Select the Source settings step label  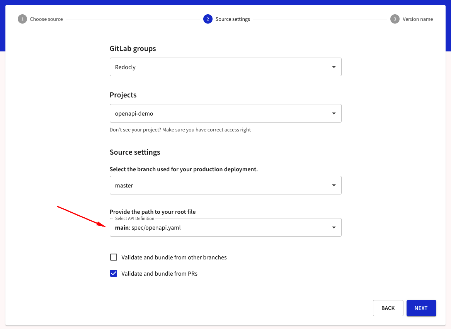(233, 19)
